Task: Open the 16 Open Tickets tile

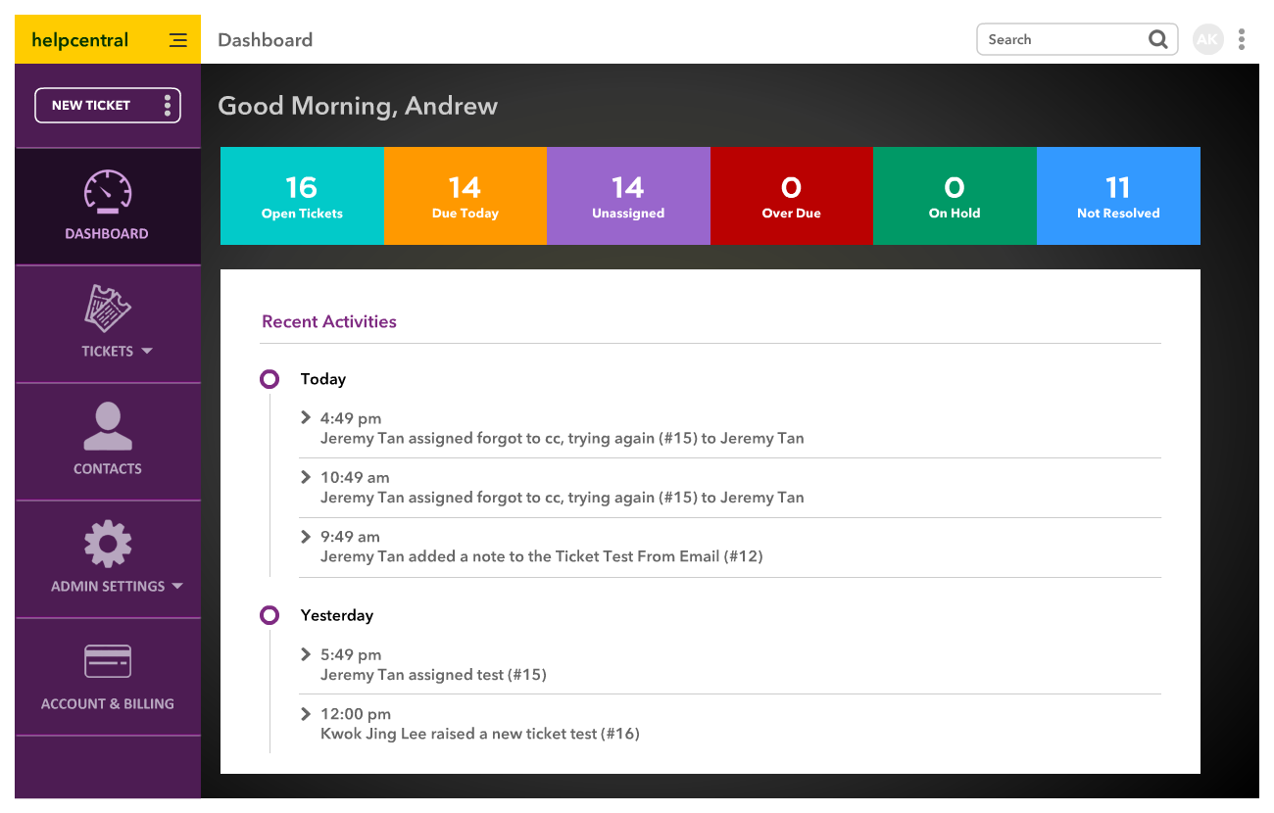Action: coord(302,196)
